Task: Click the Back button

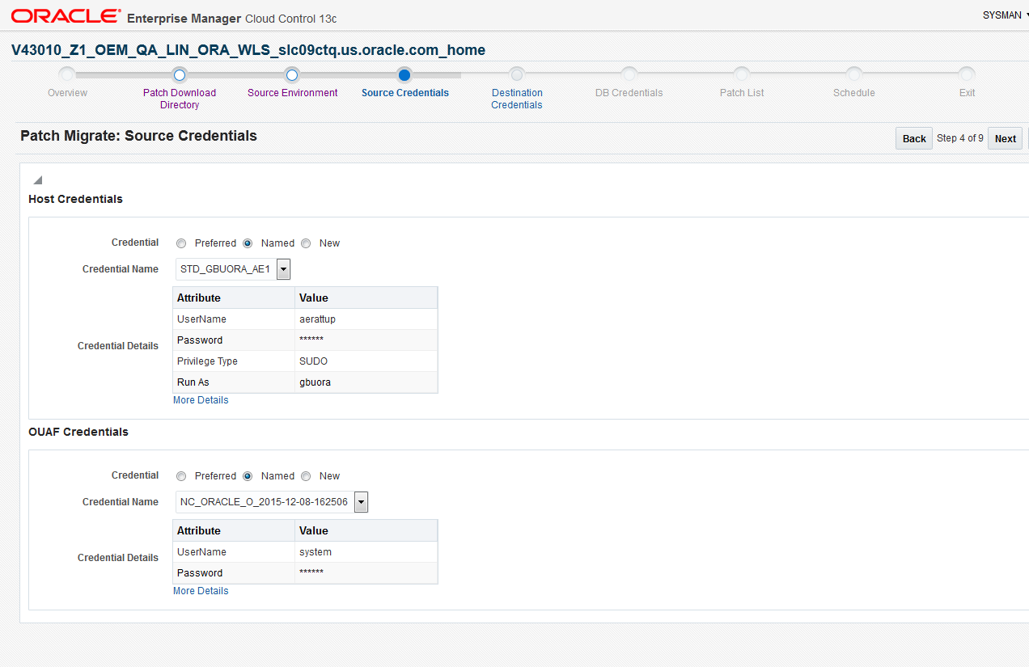Action: coord(914,138)
